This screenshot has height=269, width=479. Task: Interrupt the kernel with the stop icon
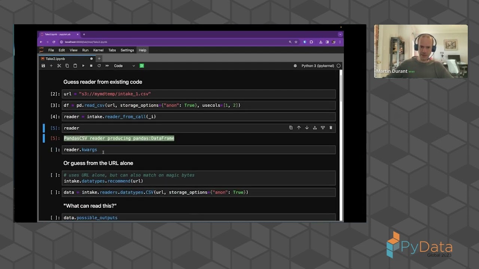[91, 66]
